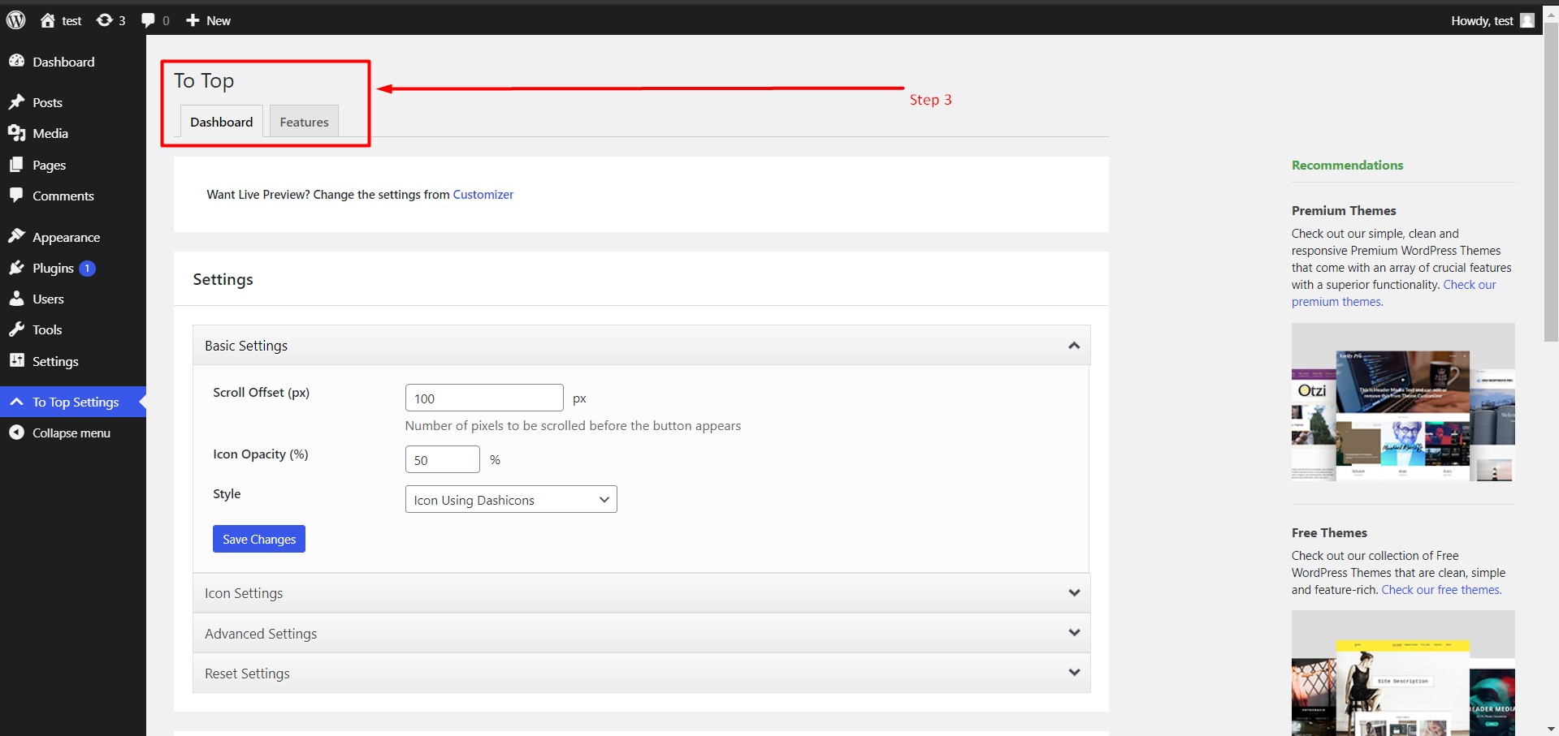The image size is (1559, 736).
Task: Click the Plugins update count badge
Action: (x=88, y=269)
